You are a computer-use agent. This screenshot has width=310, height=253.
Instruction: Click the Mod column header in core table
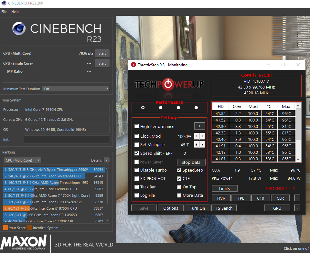coord(253,106)
